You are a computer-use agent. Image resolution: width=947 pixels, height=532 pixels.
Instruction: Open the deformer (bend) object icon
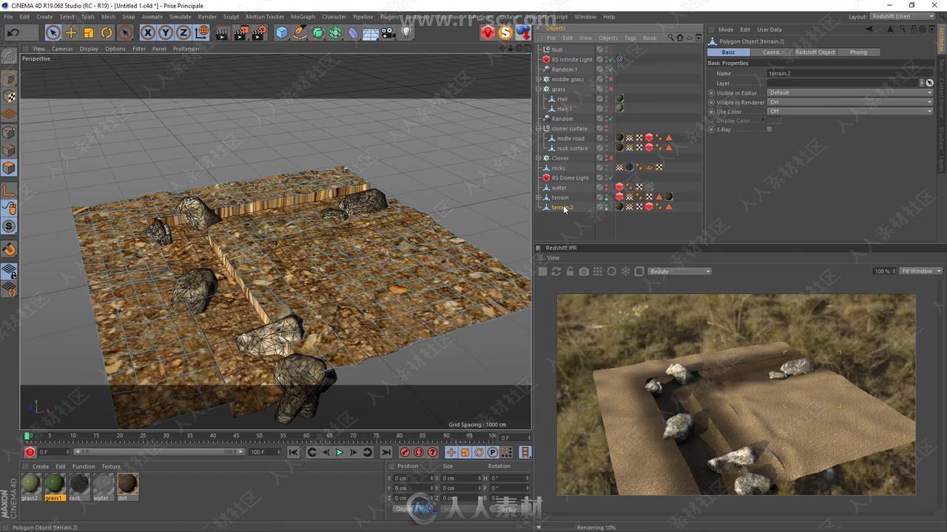tap(354, 33)
